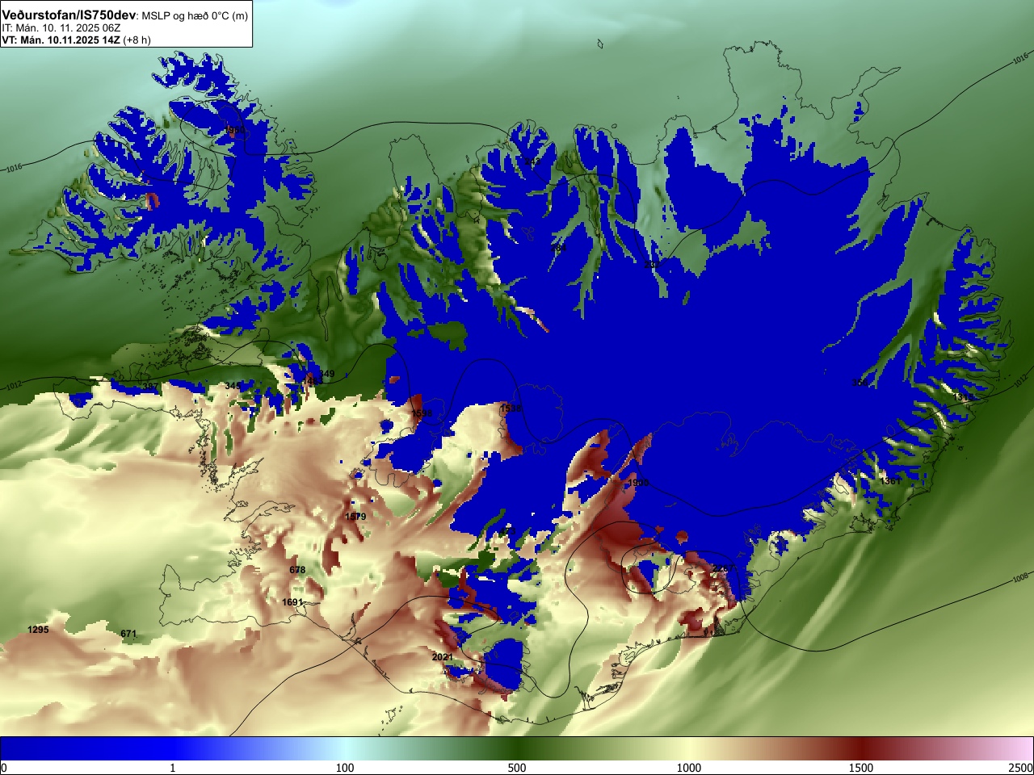
Task: Click the map value "1361"
Action: pyautogui.click(x=890, y=481)
